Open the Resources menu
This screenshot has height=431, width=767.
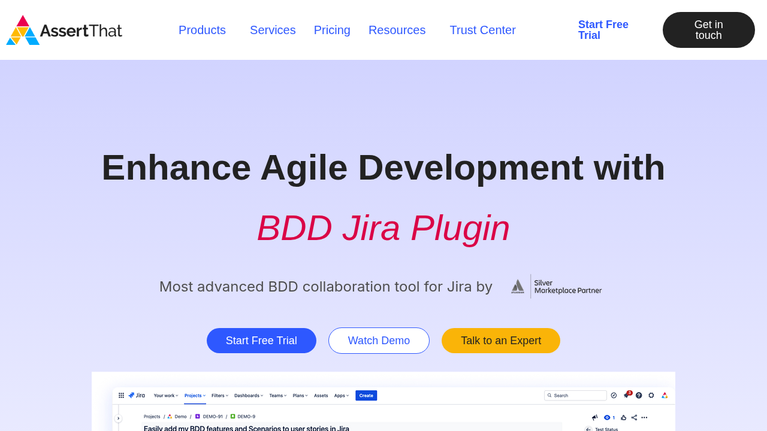(397, 30)
